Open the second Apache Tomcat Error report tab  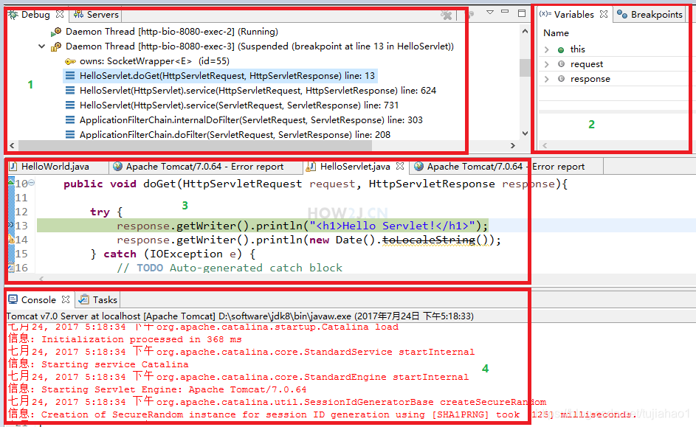point(506,167)
